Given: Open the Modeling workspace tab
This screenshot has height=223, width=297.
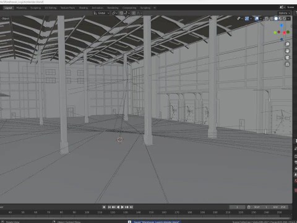Looking at the screenshot, I should [x=22, y=8].
